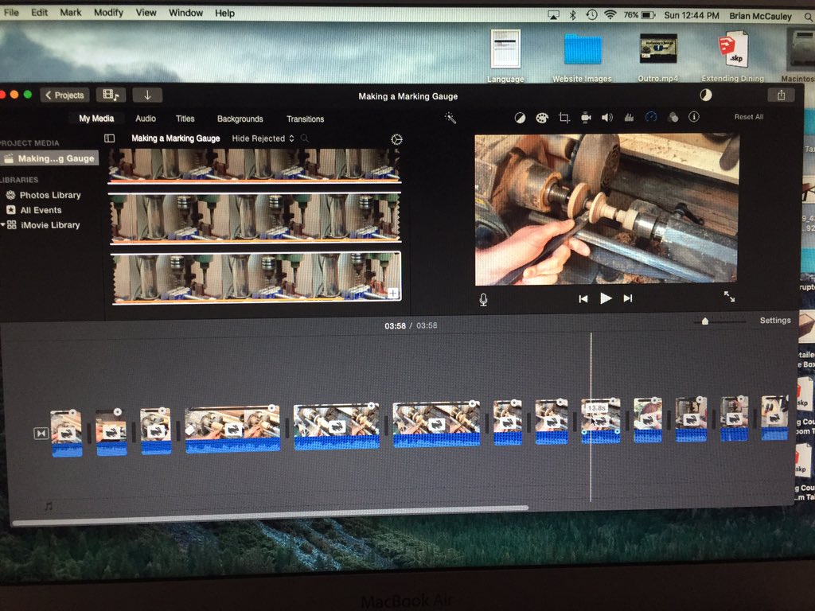Open the color correction palette
Screen dimensions: 815x611
542,118
